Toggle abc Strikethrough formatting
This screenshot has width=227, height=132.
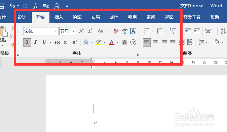coord(57,42)
